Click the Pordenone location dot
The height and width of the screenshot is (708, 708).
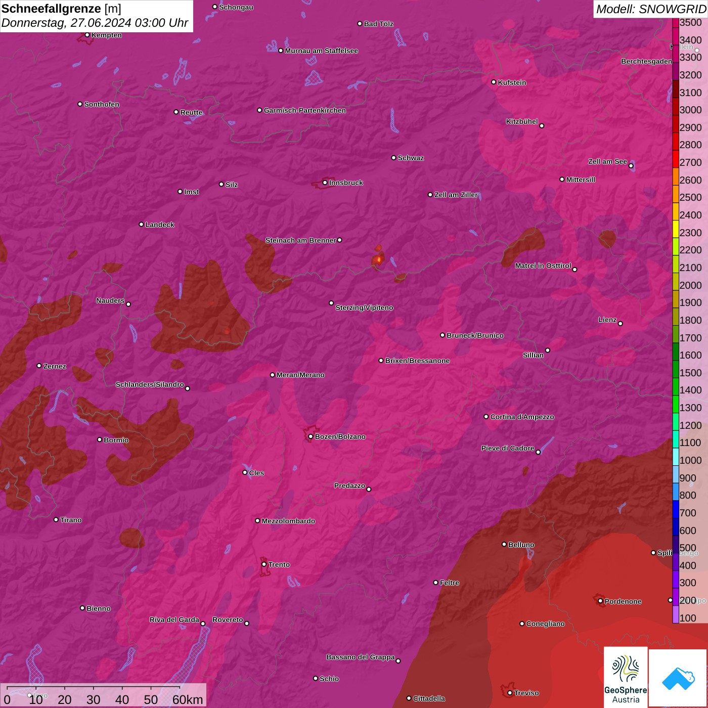click(x=600, y=601)
